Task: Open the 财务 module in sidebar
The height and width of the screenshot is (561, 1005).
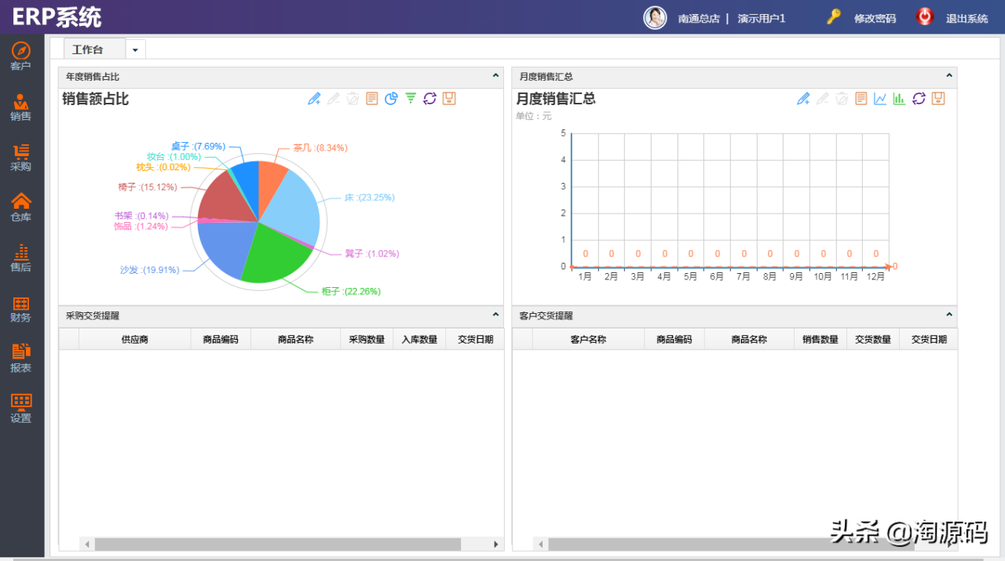Action: coord(21,308)
